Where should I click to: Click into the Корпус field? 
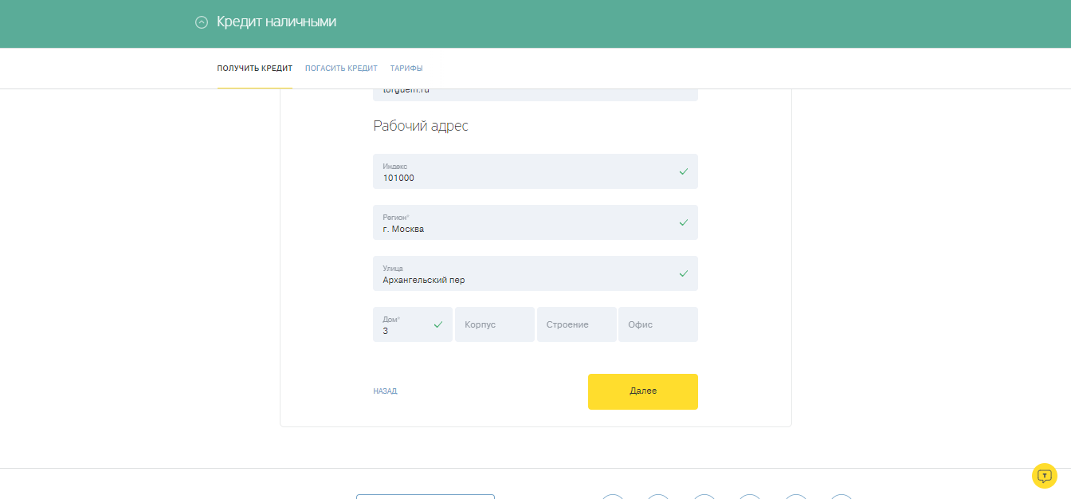pos(494,325)
